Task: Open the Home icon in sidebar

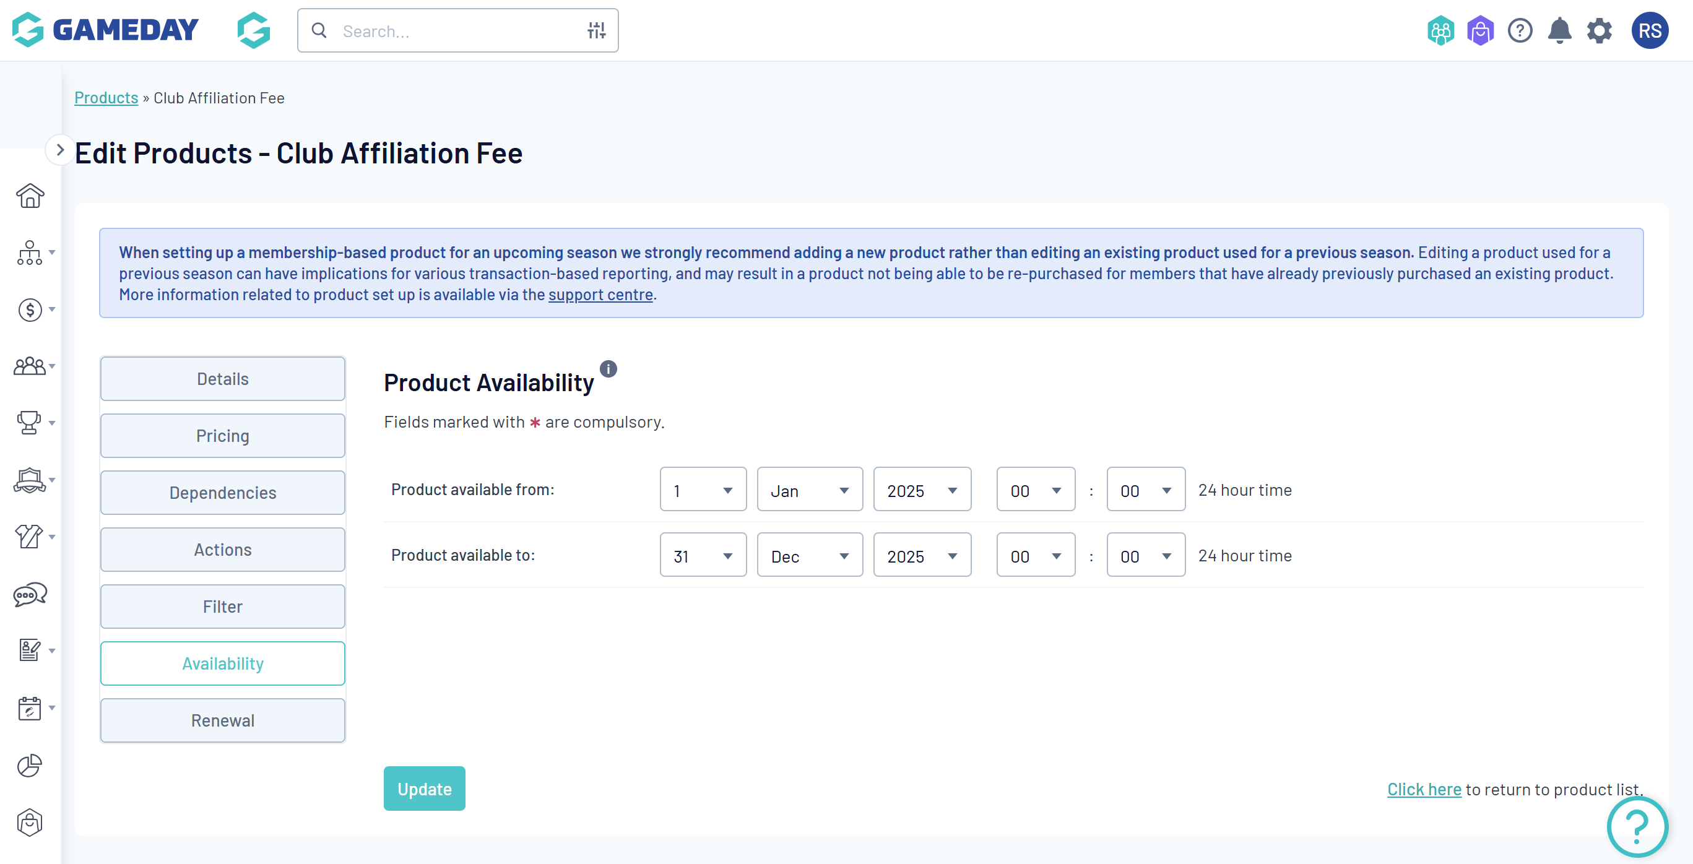Action: (30, 196)
